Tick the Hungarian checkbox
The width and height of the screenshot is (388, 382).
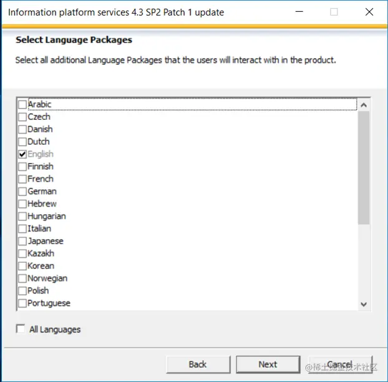pyautogui.click(x=22, y=217)
